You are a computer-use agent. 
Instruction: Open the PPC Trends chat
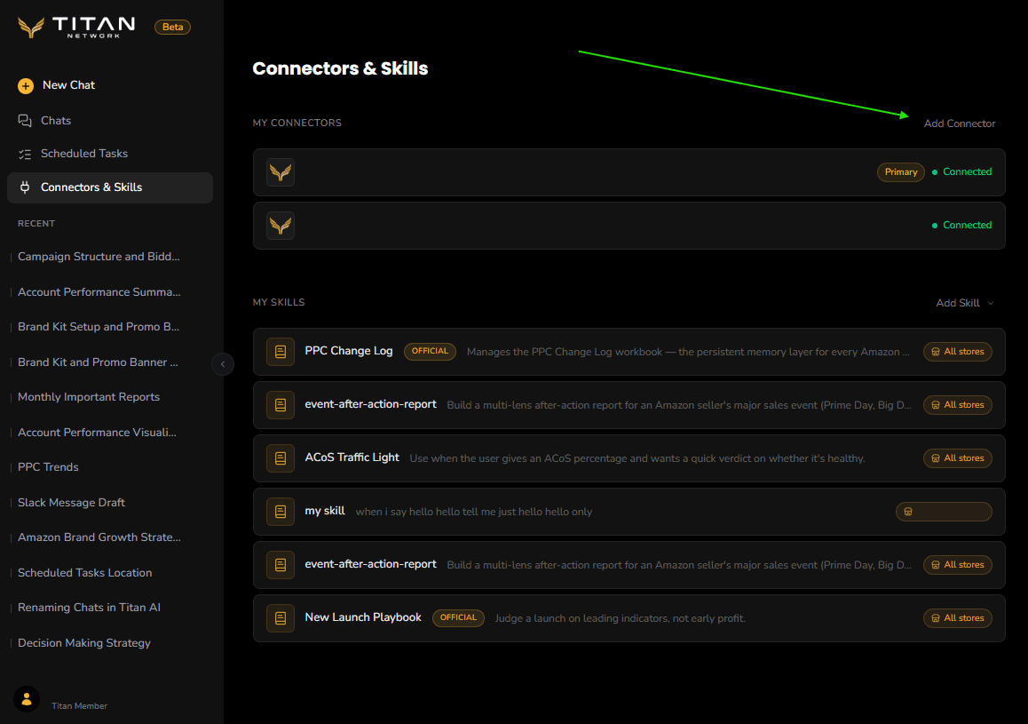point(48,467)
